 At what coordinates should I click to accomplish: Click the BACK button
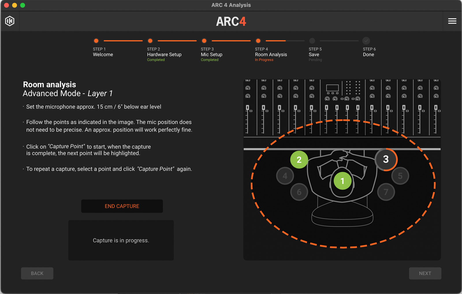[37, 273]
